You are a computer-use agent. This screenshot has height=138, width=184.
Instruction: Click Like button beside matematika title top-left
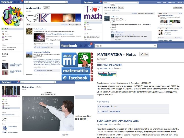pyautogui.click(x=47, y=8)
